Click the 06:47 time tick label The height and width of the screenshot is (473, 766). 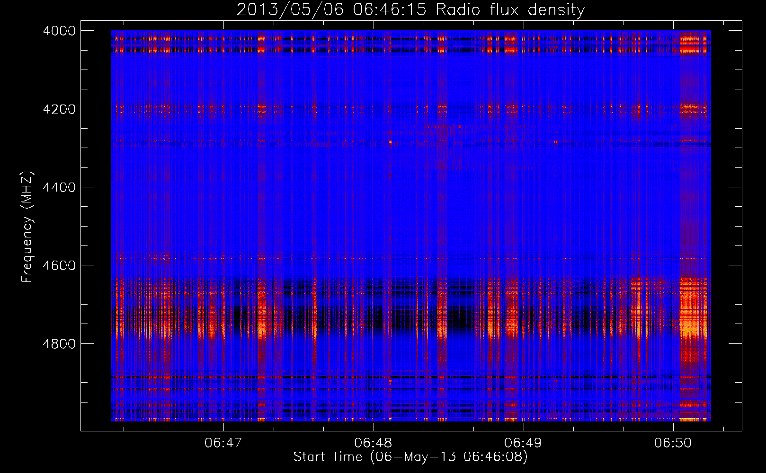(x=223, y=443)
